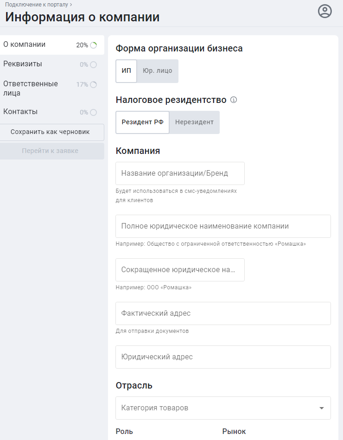Click Сохранить как черновик button
This screenshot has width=343, height=440.
pos(52,132)
